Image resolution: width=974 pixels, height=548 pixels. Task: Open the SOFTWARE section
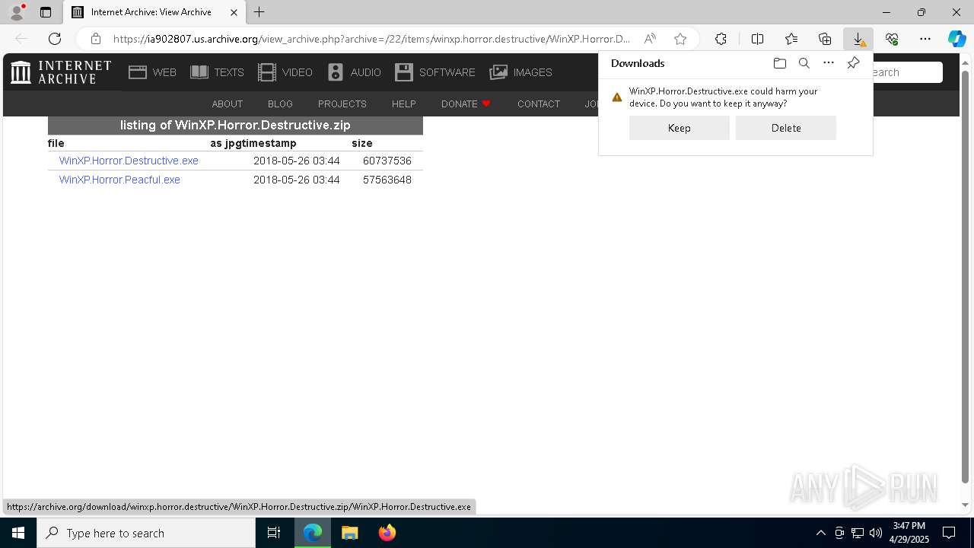coord(434,72)
